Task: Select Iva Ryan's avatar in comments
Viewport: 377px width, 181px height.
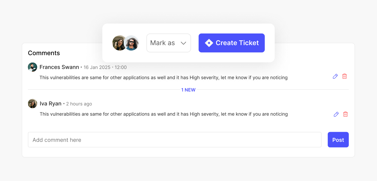Action: point(33,104)
